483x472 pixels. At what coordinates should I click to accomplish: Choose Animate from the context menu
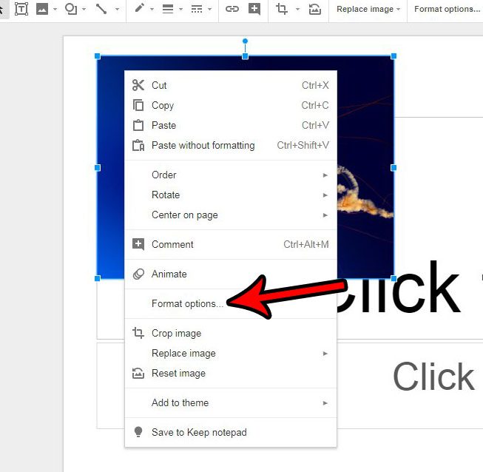point(231,274)
